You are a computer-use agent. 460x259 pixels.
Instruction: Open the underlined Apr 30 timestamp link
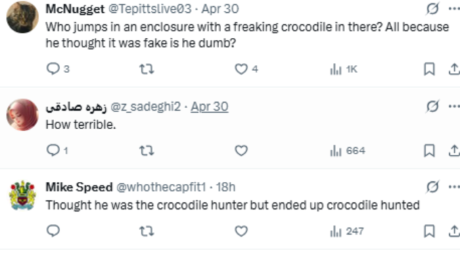210,106
